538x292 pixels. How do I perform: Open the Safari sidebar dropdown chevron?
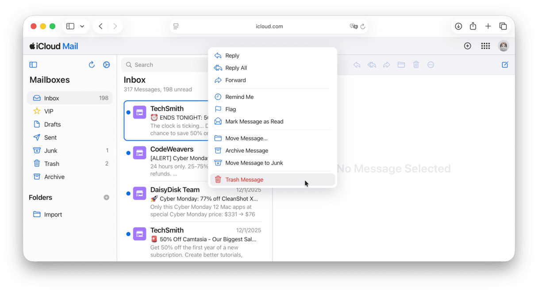coord(82,27)
